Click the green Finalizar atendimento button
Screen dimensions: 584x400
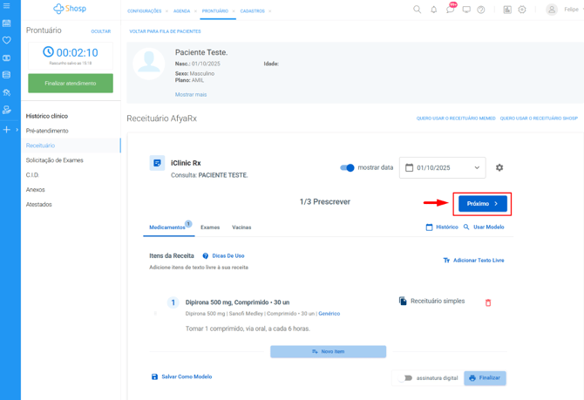pos(71,83)
